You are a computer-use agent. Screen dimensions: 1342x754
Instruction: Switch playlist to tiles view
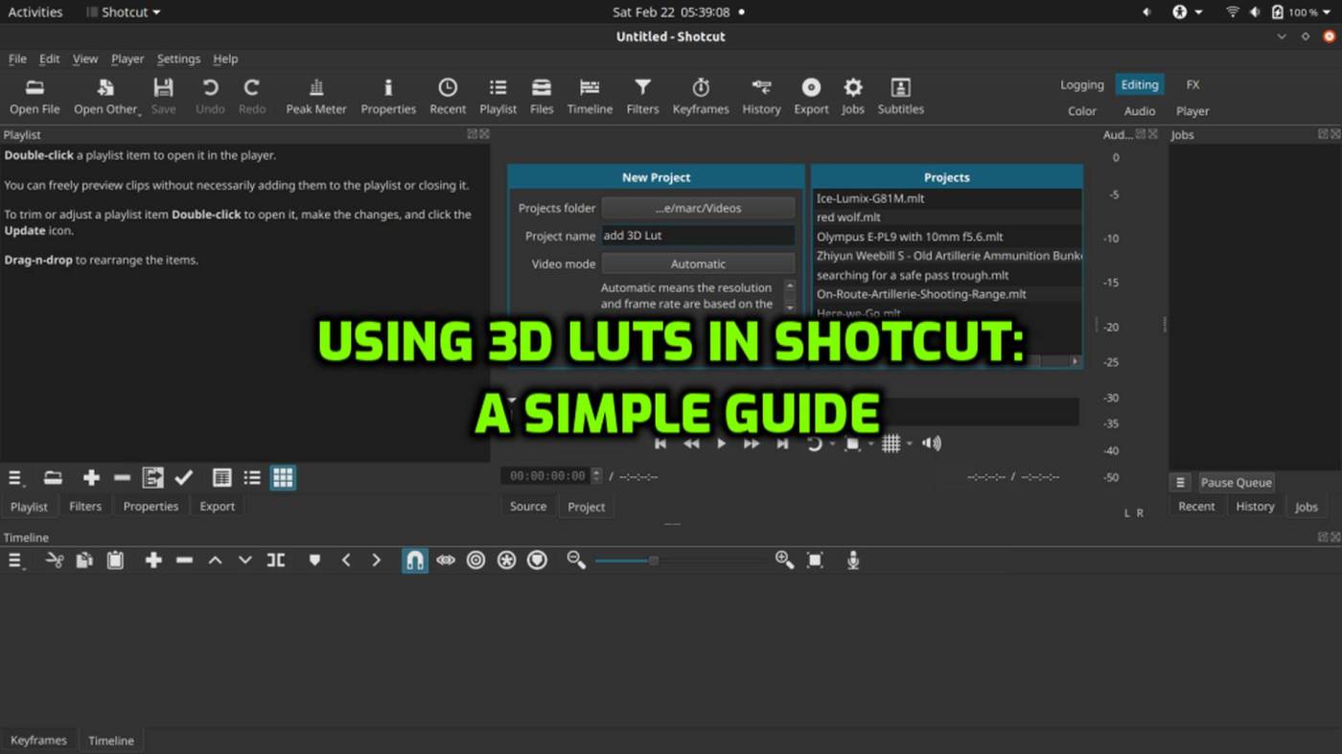(252, 477)
